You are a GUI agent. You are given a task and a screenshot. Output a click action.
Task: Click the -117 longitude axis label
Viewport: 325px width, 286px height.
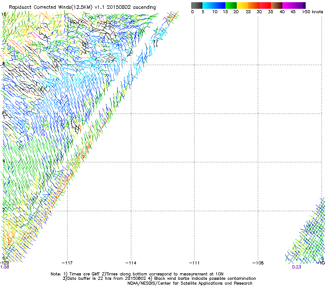67,263
